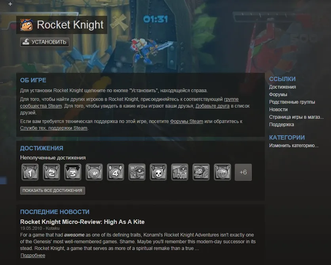Click the plus icon at top-left corner

(x=10, y=4)
